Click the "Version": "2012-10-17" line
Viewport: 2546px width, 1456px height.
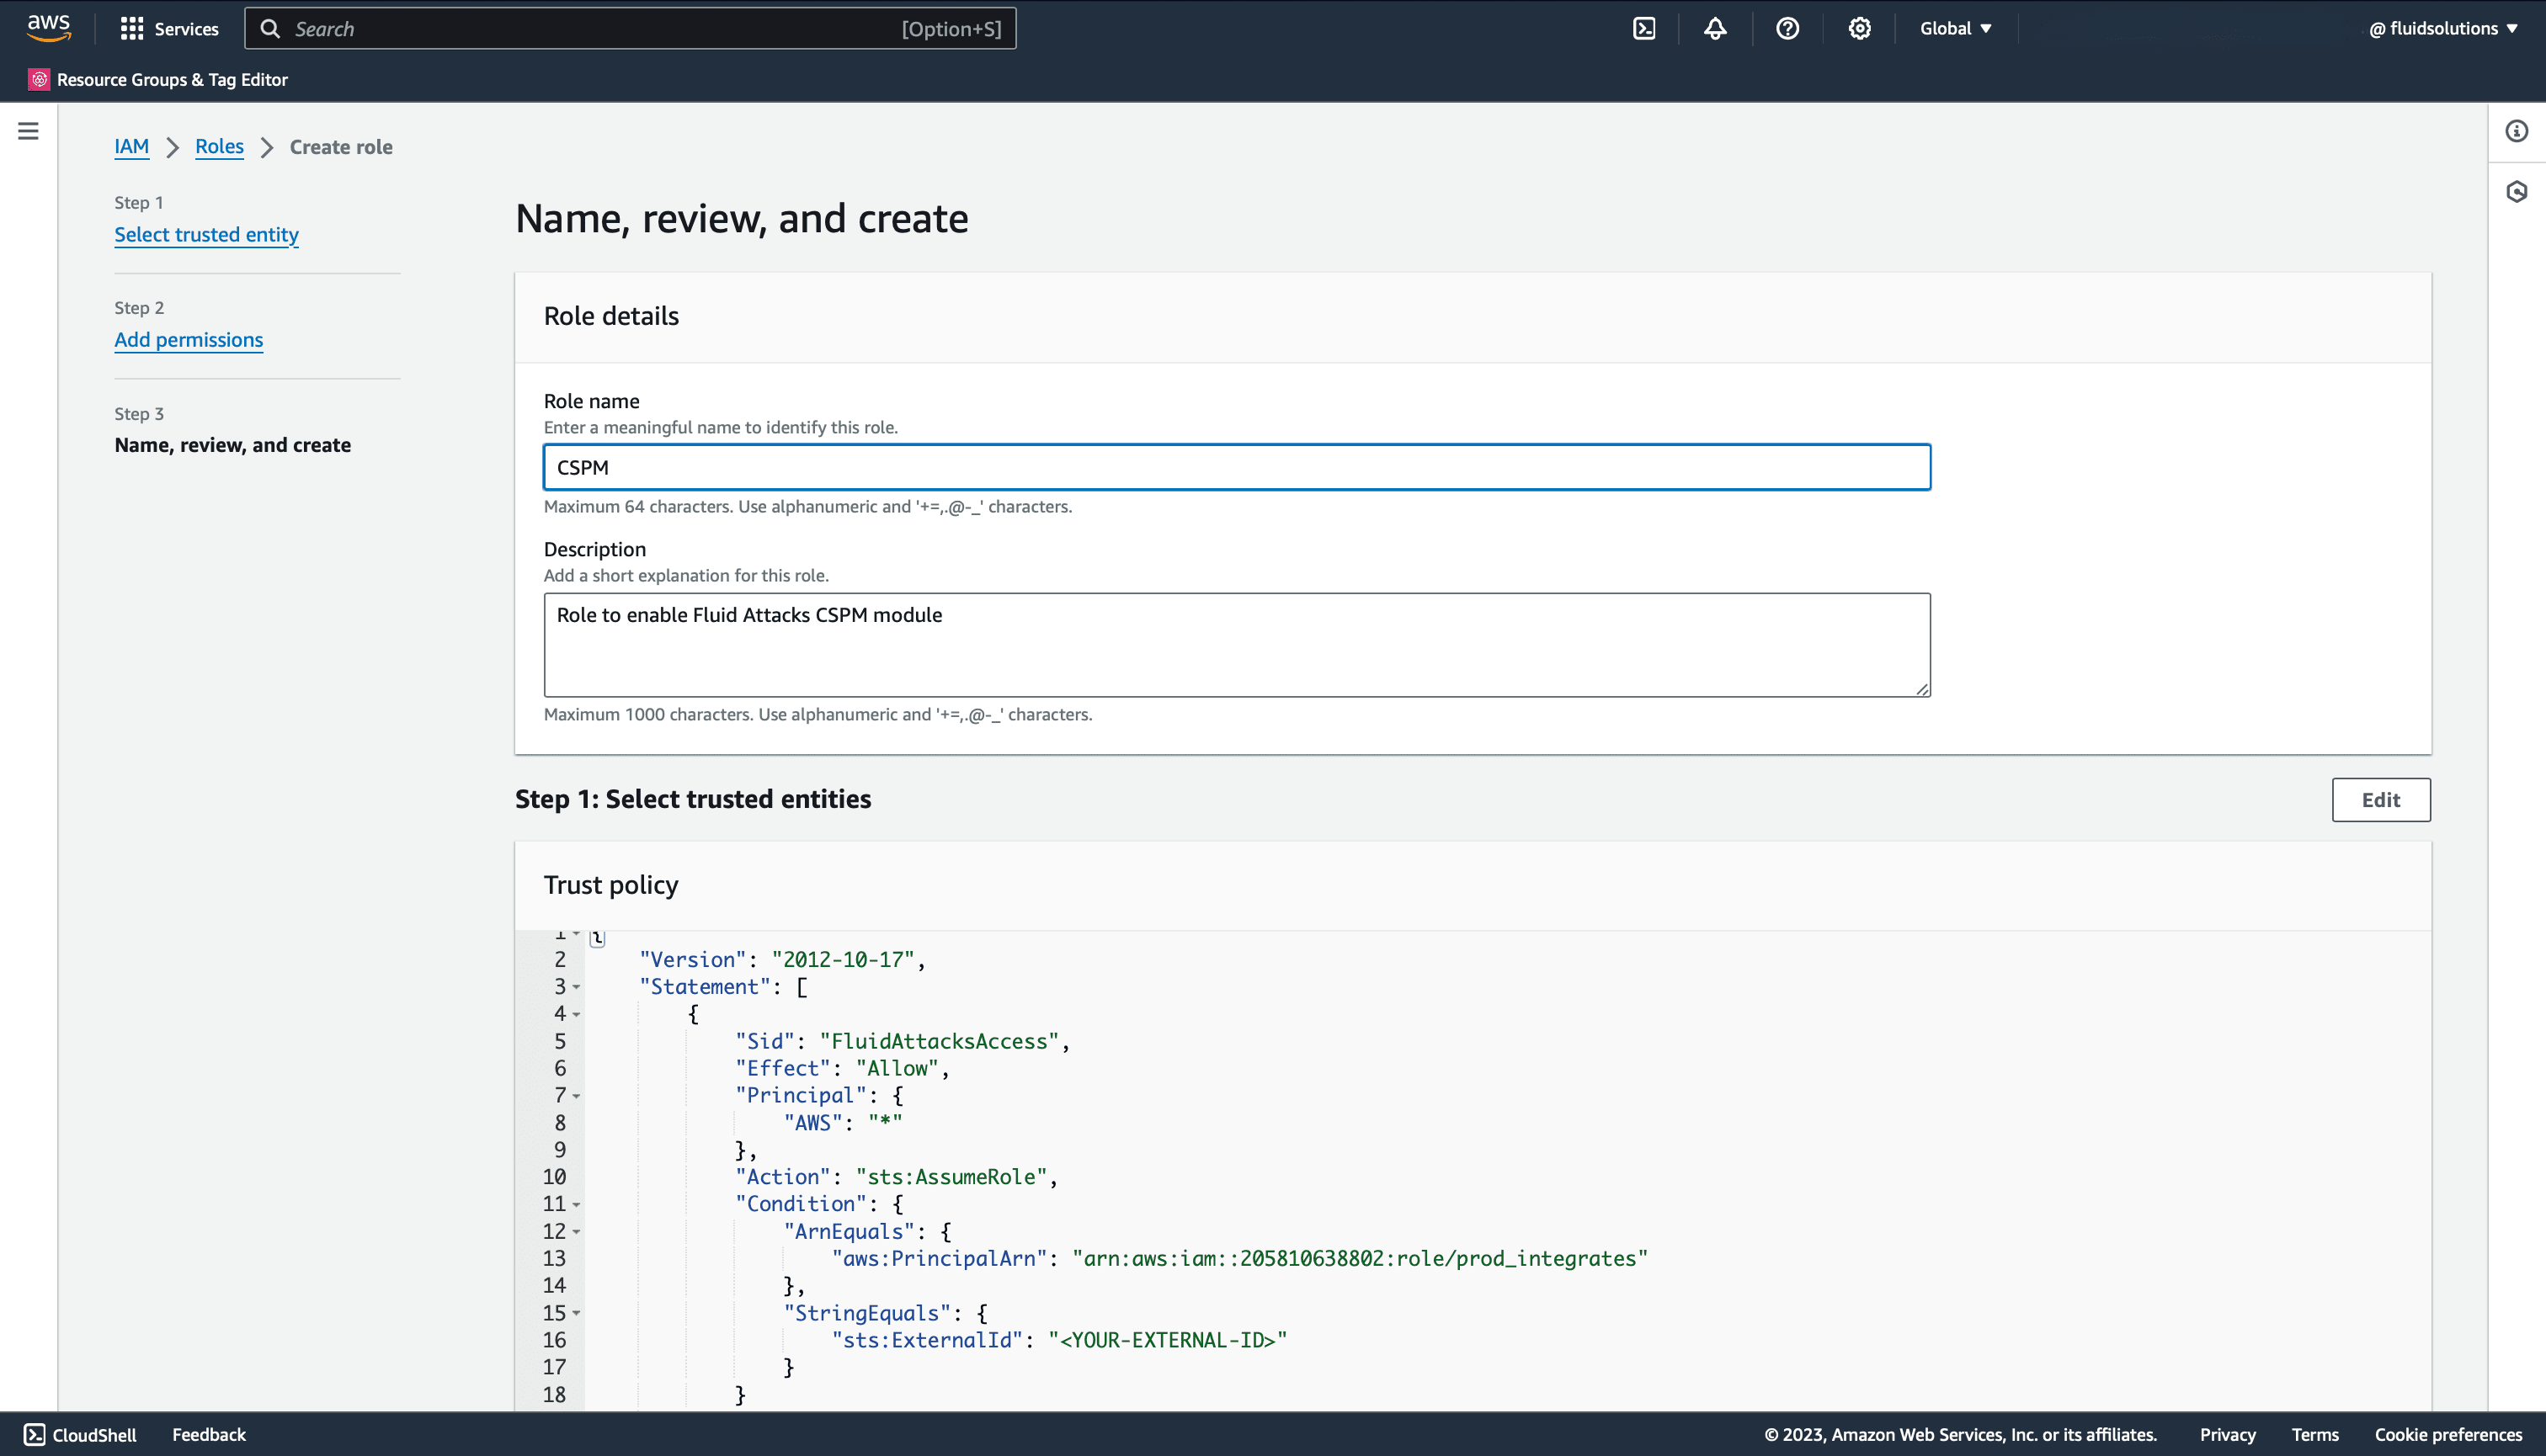pos(782,960)
